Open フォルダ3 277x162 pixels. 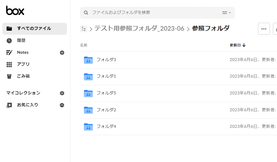tap(106, 60)
